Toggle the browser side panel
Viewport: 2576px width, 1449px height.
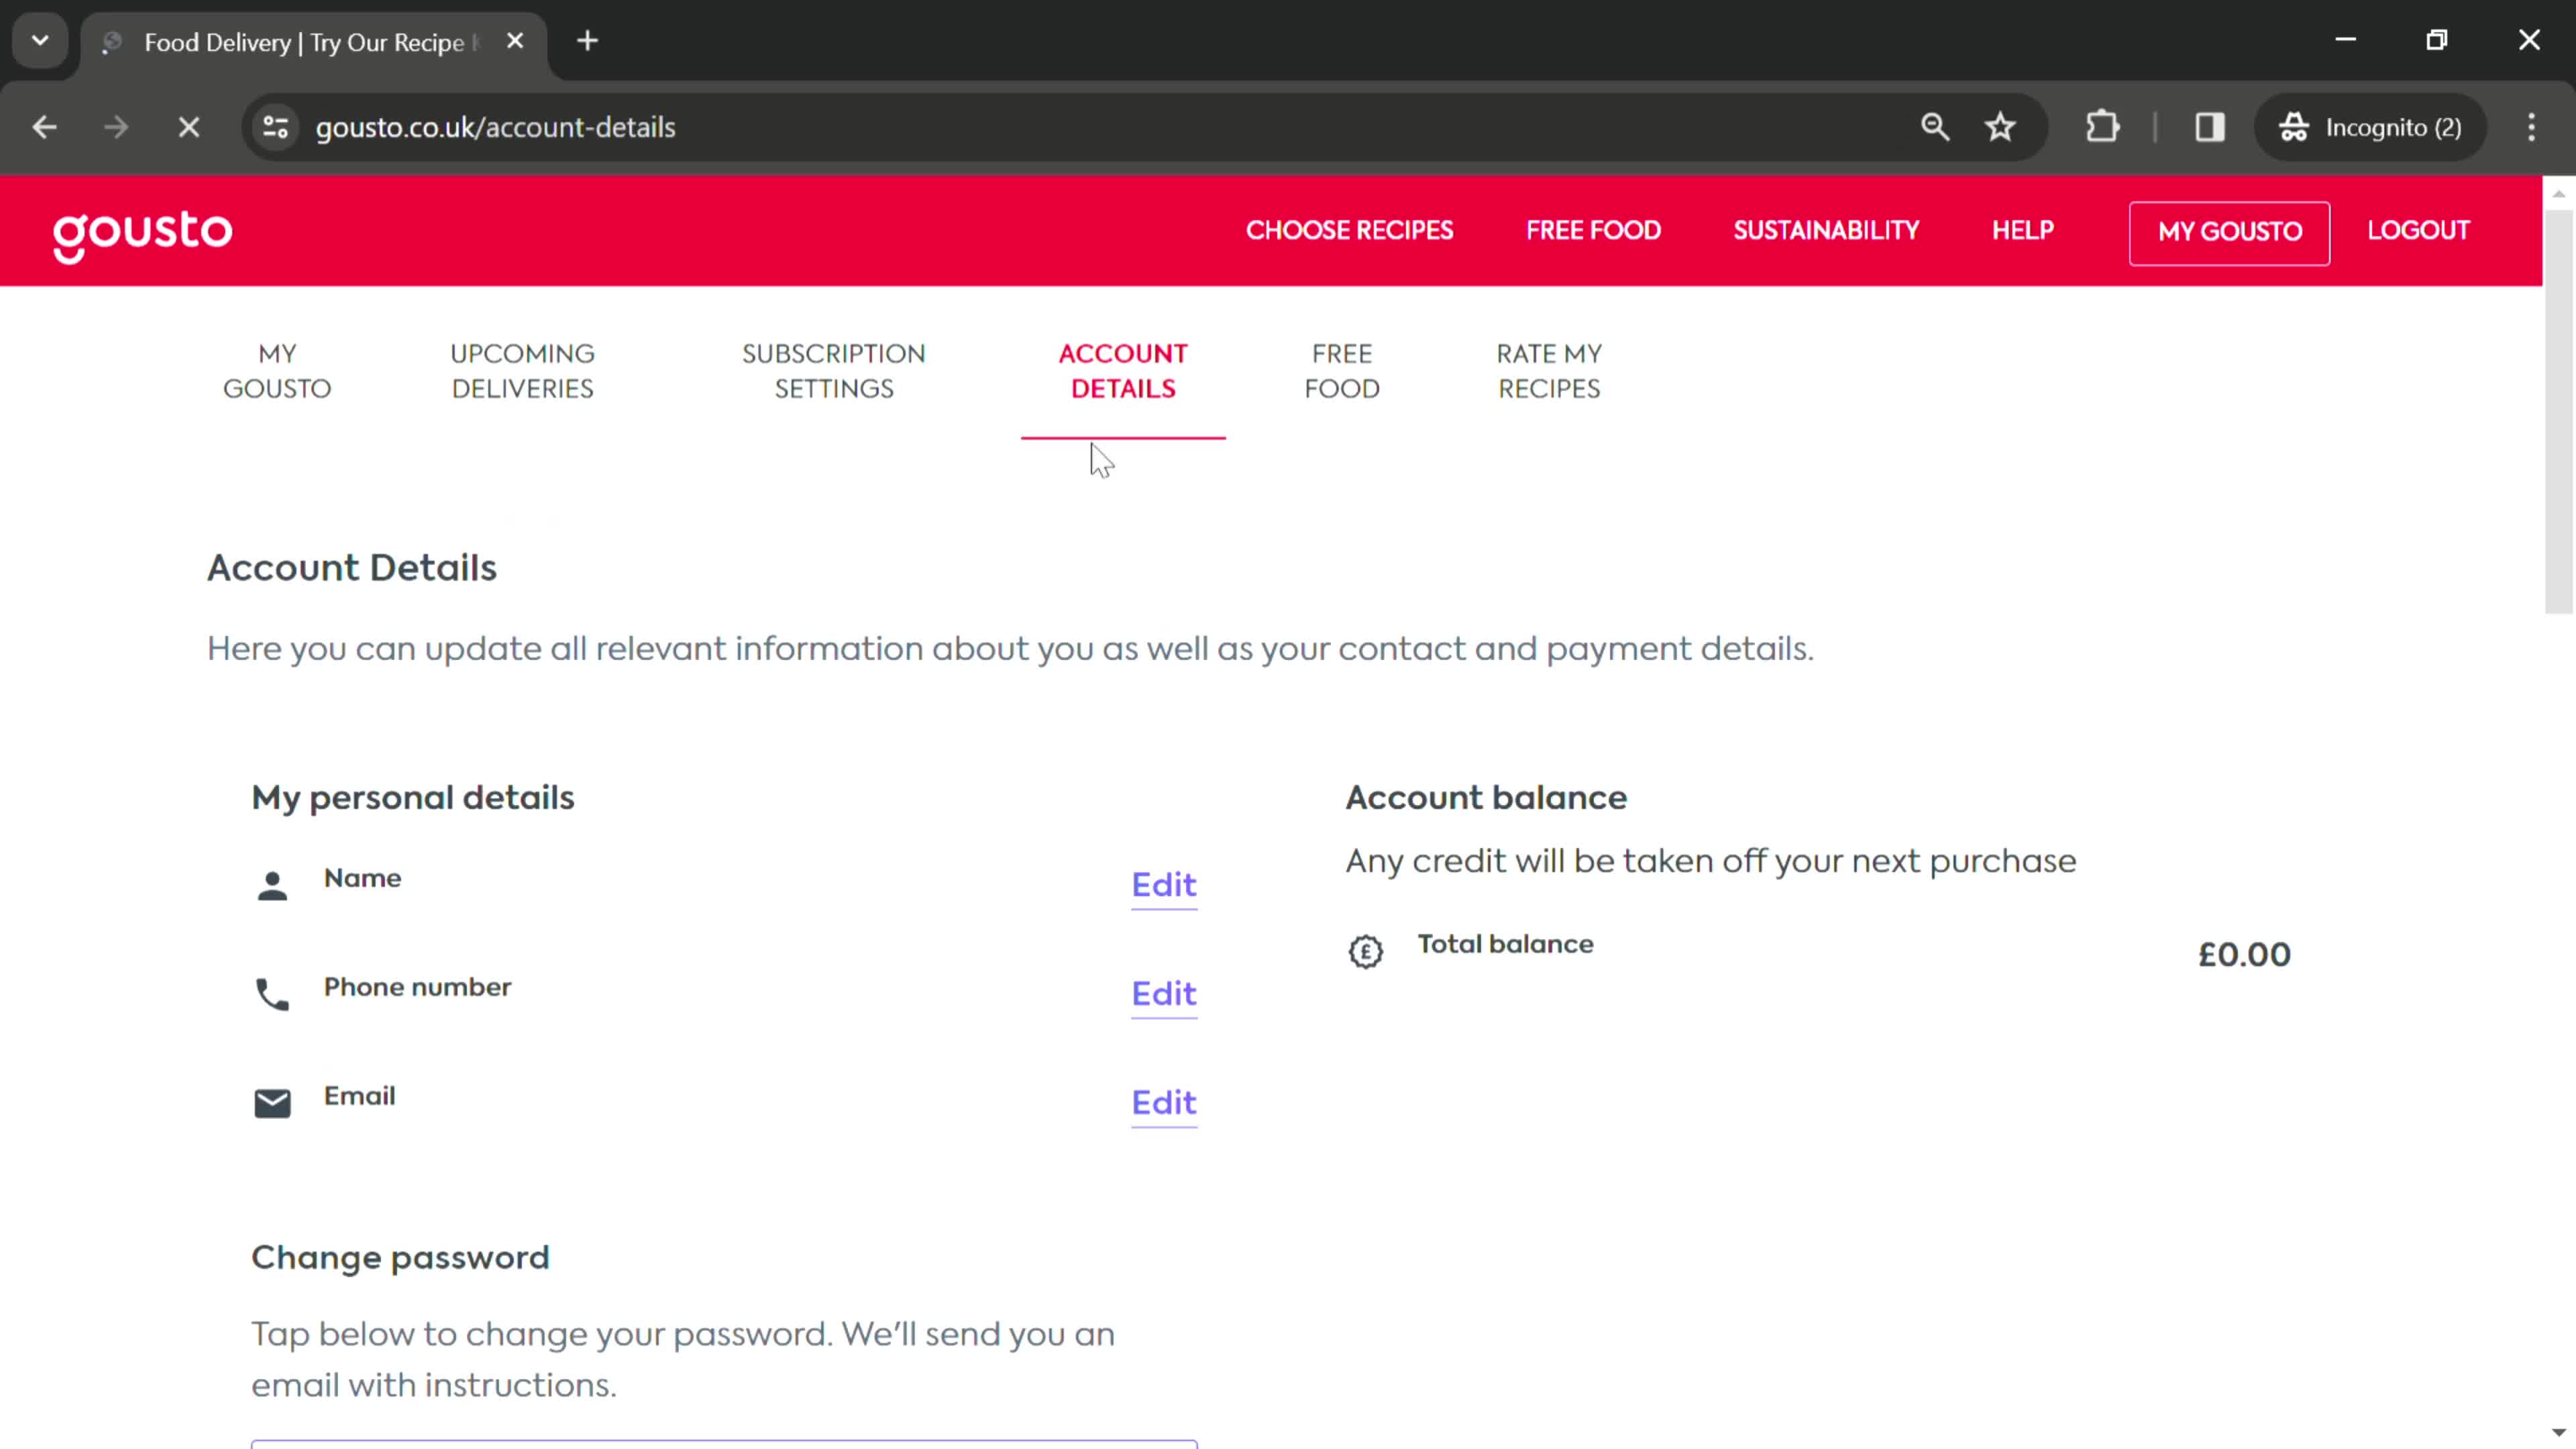[2210, 127]
